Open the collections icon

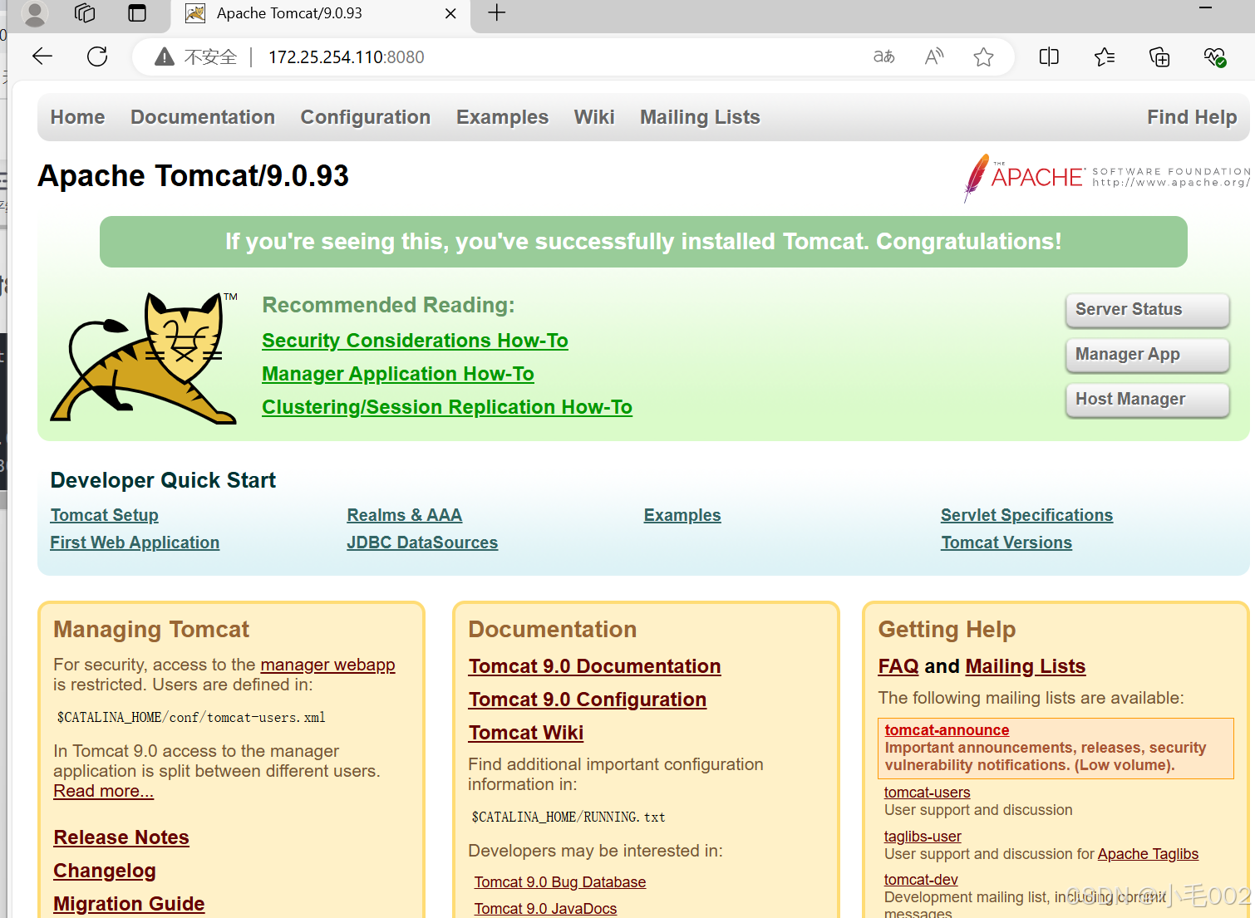click(x=1159, y=56)
